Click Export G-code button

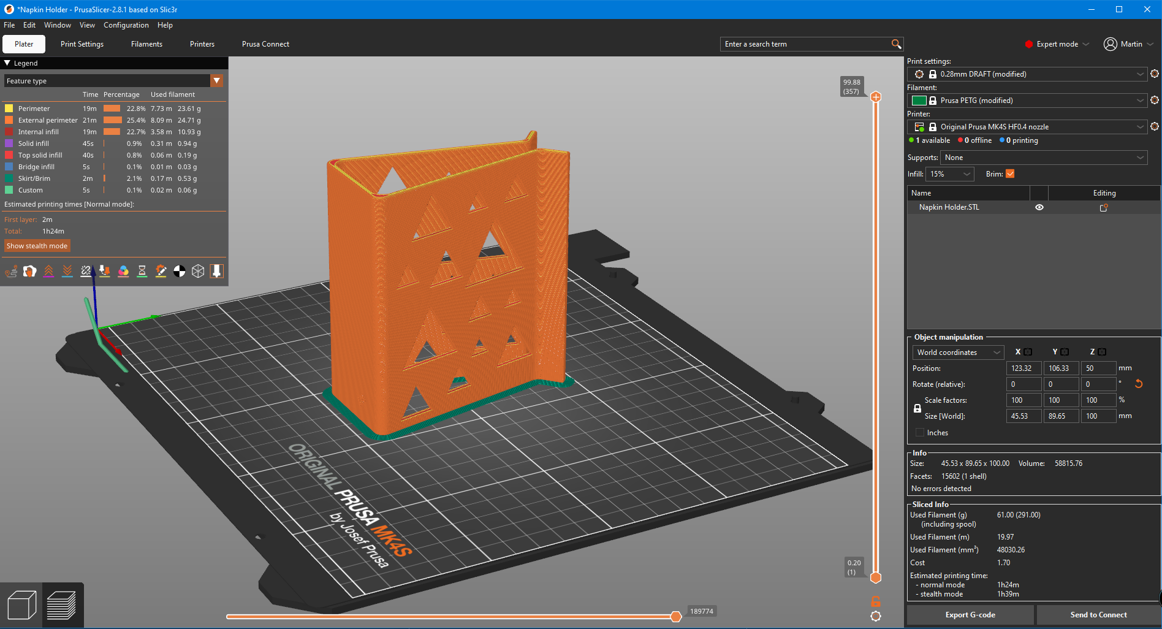pyautogui.click(x=970, y=615)
